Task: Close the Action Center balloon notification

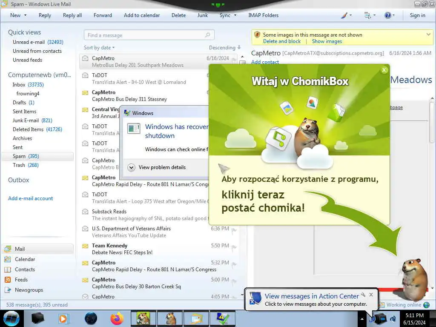Action: 371,295
